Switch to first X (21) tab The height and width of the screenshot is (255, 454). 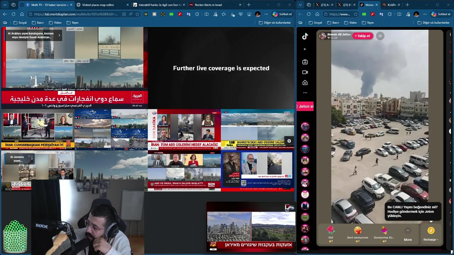322,5
